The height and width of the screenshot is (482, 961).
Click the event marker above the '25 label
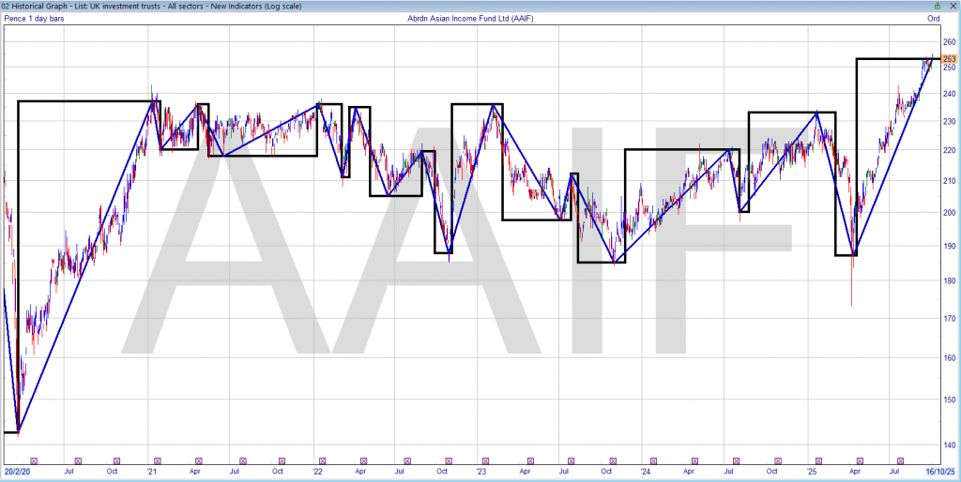pyautogui.click(x=817, y=460)
